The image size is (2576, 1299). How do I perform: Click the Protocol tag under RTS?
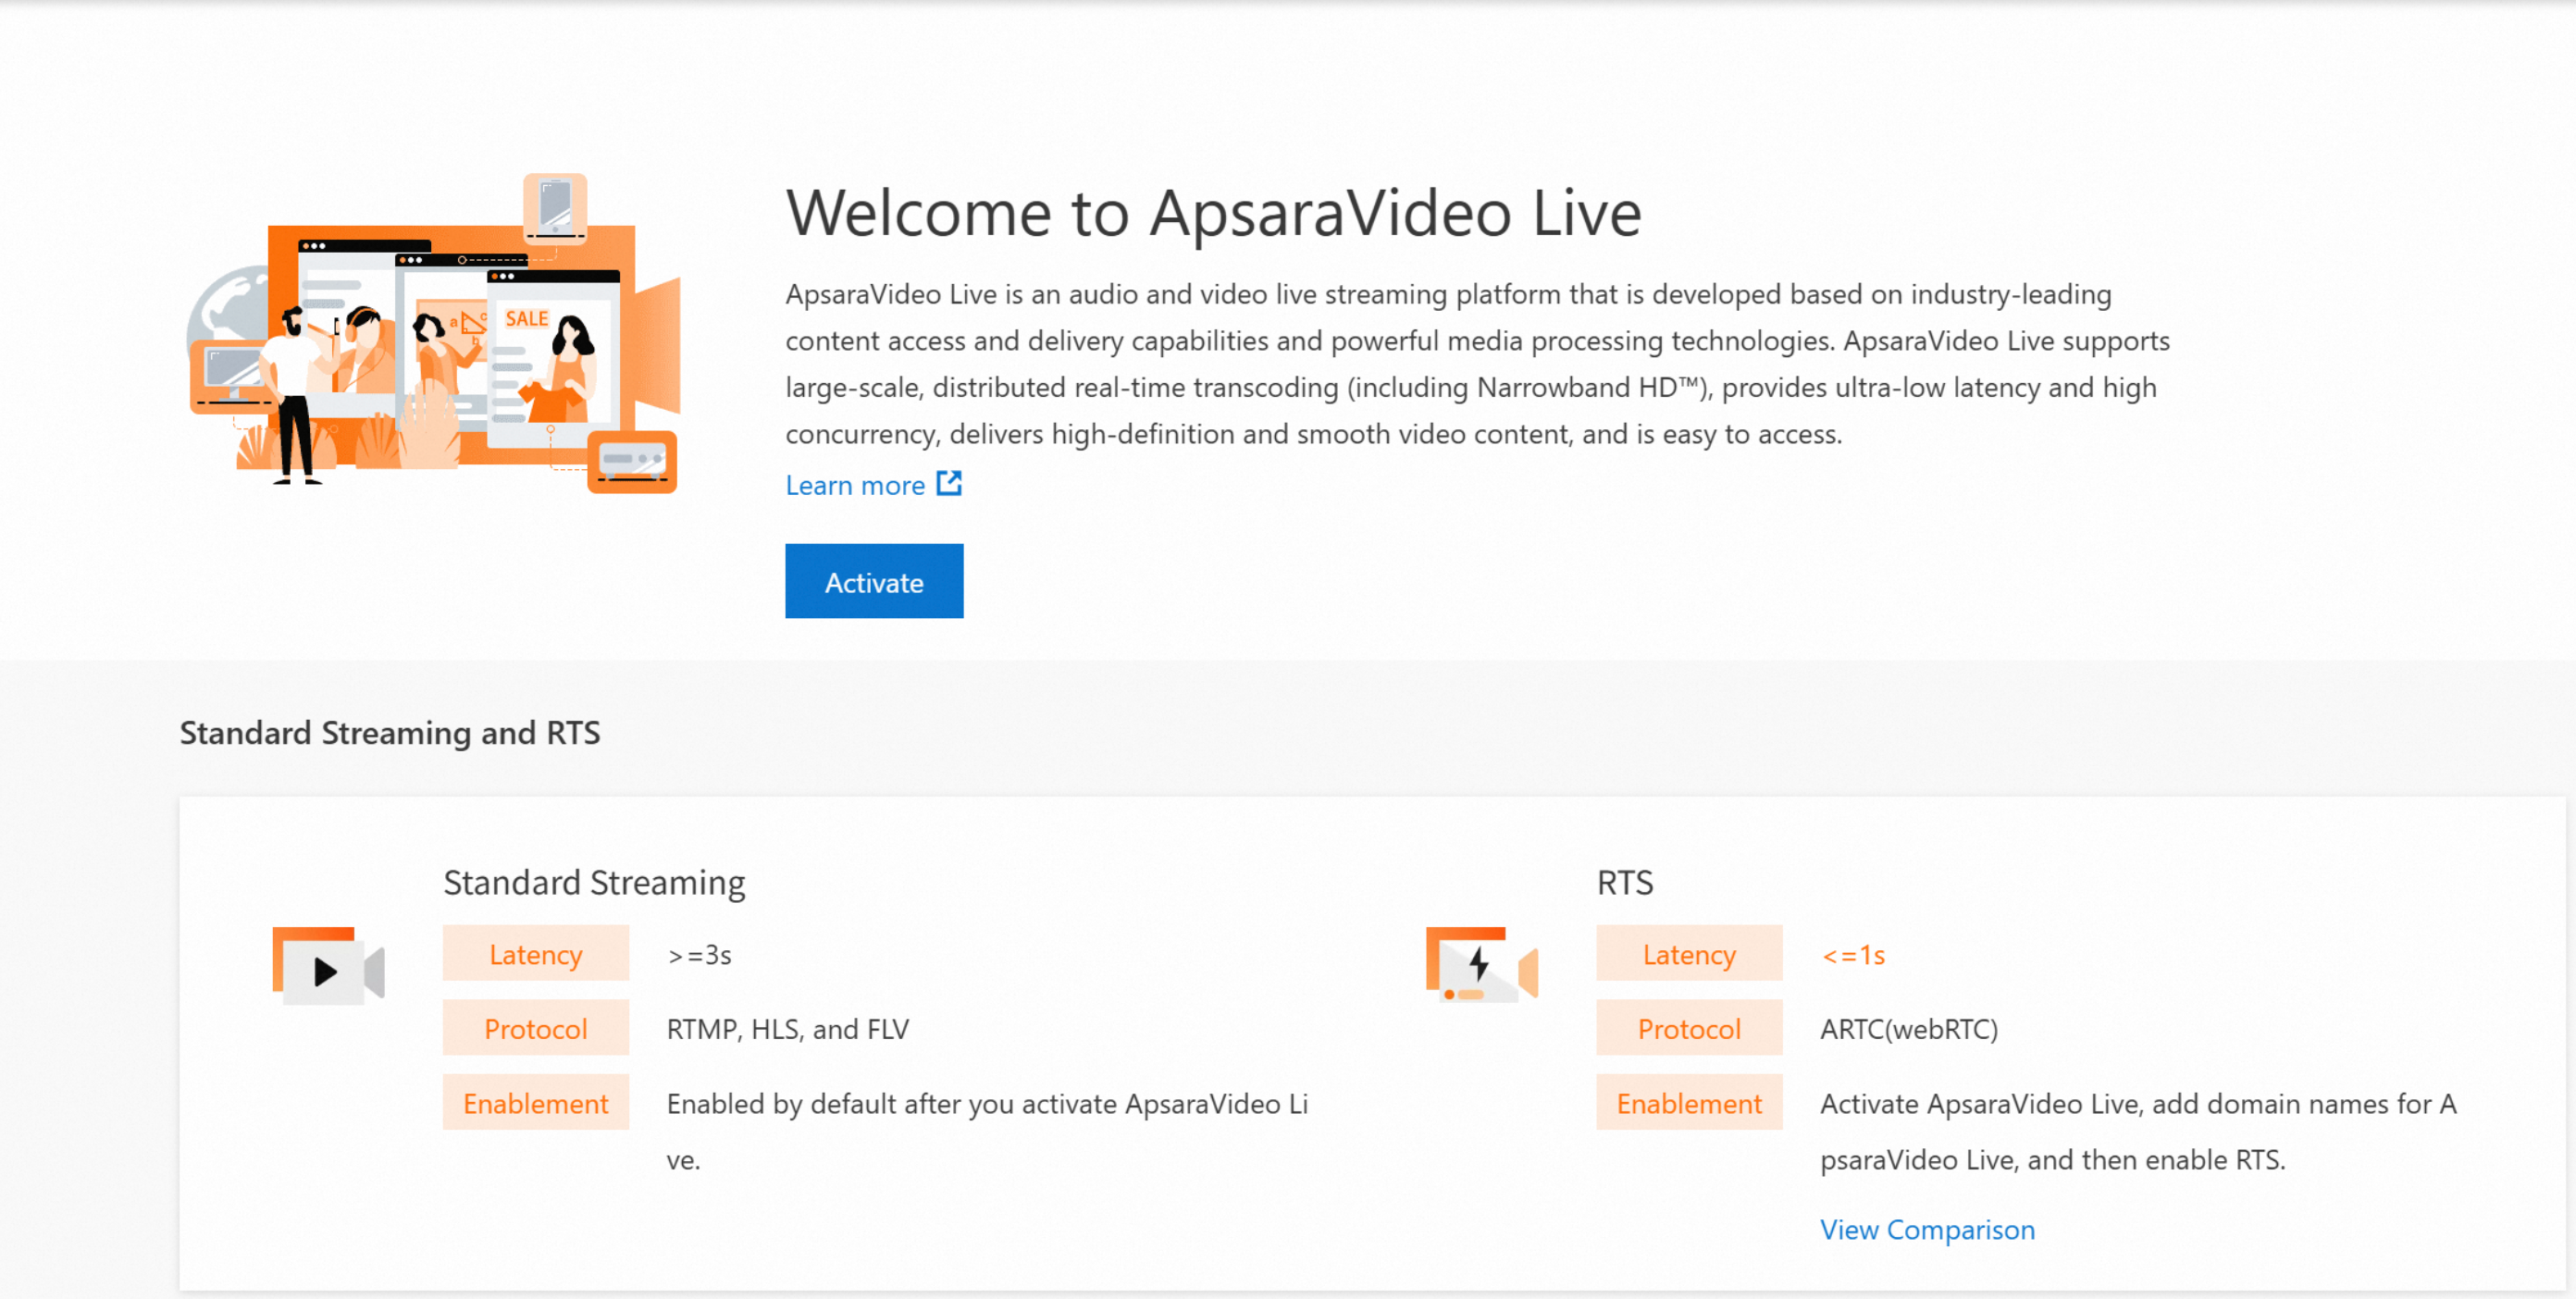tap(1689, 1028)
